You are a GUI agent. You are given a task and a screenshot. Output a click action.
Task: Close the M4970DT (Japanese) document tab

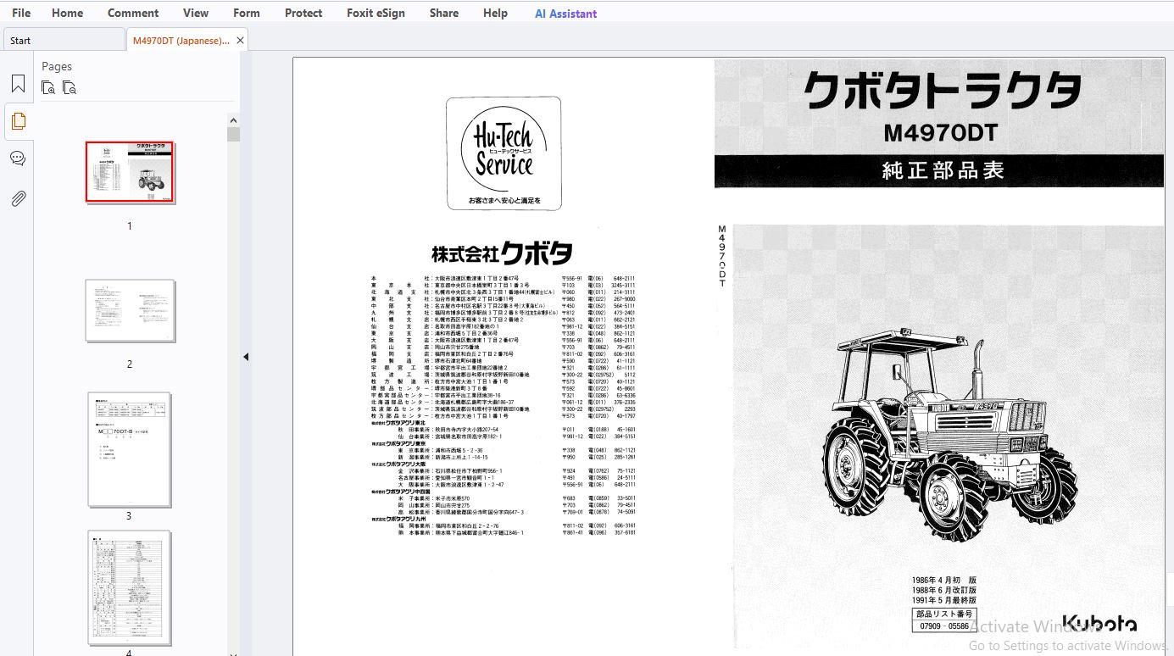(241, 40)
